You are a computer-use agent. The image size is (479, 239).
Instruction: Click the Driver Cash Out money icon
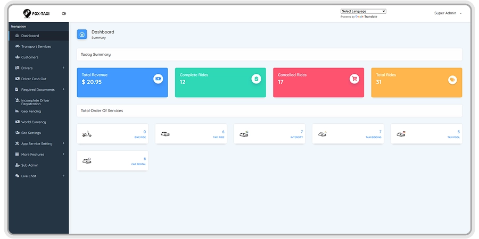click(17, 79)
